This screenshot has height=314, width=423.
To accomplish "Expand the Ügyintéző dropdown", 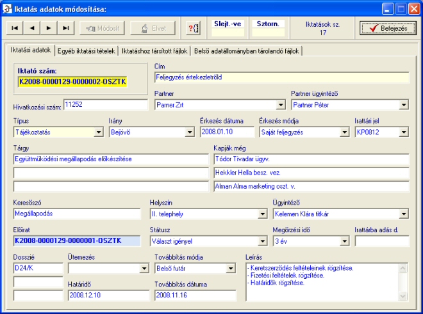I will point(404,214).
